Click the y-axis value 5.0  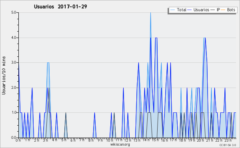(x=14, y=12)
